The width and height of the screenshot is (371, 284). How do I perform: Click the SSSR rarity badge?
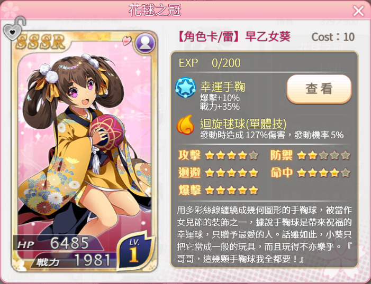click(x=40, y=42)
